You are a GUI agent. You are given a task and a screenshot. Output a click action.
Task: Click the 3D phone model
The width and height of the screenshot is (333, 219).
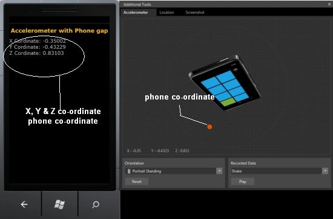[225, 83]
